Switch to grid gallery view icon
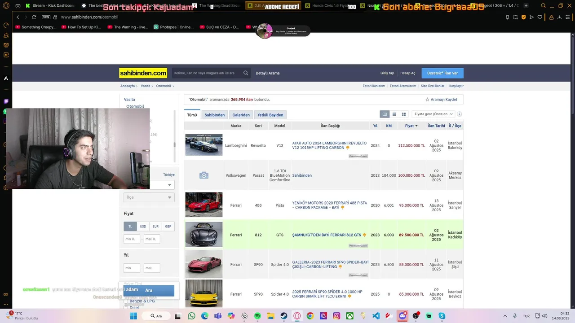The width and height of the screenshot is (575, 323). pos(404,114)
